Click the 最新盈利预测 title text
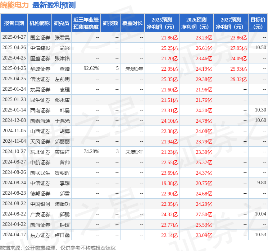Image resolution: width=268 pixels, height=251 pixels. (x=54, y=5)
